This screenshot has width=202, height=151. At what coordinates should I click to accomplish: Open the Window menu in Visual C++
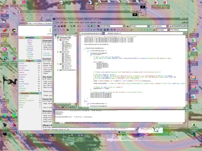click(x=93, y=22)
